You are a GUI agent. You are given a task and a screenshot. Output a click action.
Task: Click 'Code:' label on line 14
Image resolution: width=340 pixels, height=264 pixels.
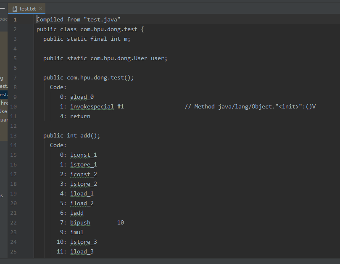pos(58,145)
